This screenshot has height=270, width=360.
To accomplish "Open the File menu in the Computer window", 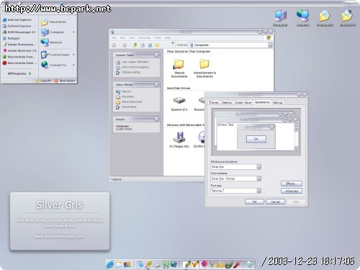I will 114,38.
